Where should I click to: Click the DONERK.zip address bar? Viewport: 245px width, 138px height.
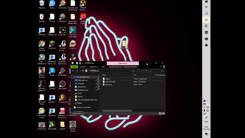coord(108,71)
